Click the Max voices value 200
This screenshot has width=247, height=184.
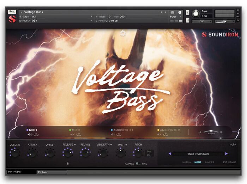pos(122,17)
